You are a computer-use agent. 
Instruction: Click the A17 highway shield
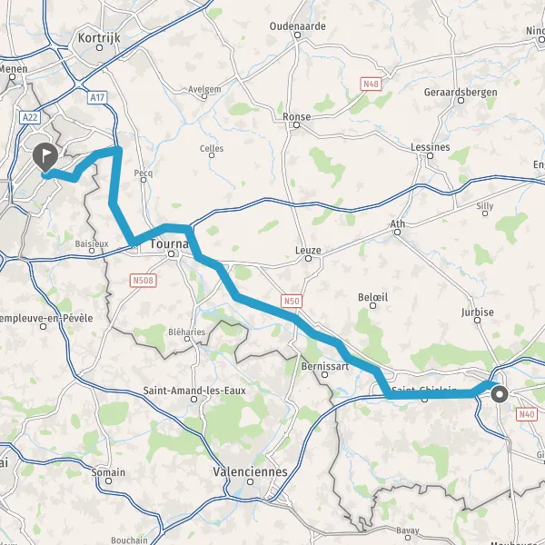98,98
